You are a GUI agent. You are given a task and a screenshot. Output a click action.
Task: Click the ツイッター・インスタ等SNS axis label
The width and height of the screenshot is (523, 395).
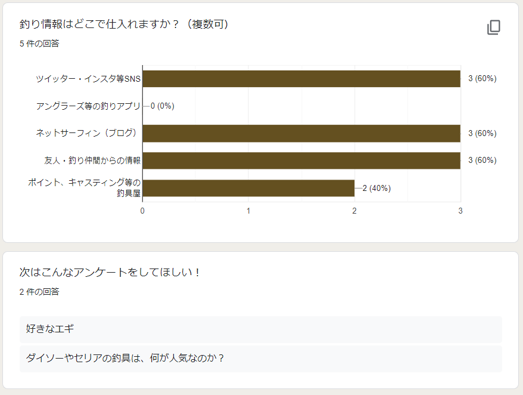pos(88,79)
